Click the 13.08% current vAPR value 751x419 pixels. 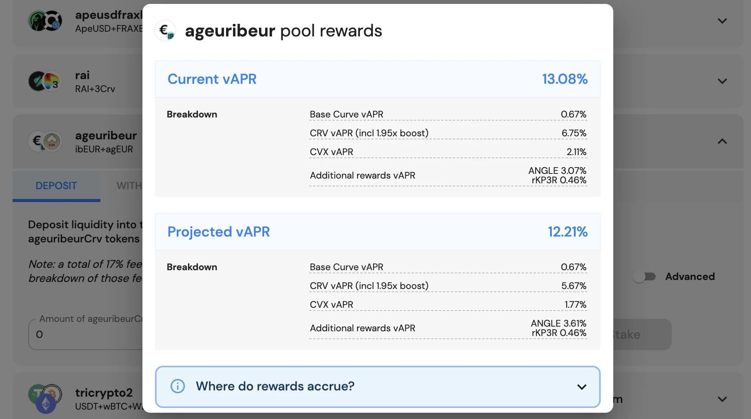[x=565, y=79]
